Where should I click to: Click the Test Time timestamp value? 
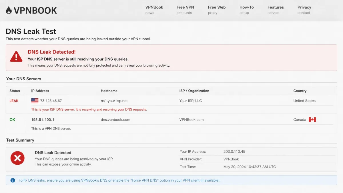coord(250,167)
